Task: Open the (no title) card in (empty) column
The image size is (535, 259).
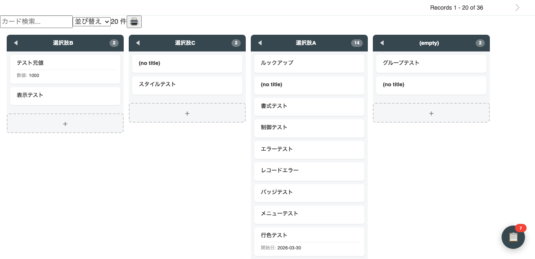Action: (x=431, y=85)
